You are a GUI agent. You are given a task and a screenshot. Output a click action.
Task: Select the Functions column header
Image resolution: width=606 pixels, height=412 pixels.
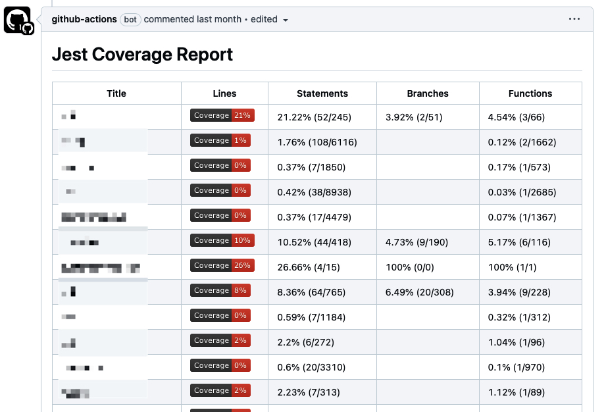tap(530, 93)
